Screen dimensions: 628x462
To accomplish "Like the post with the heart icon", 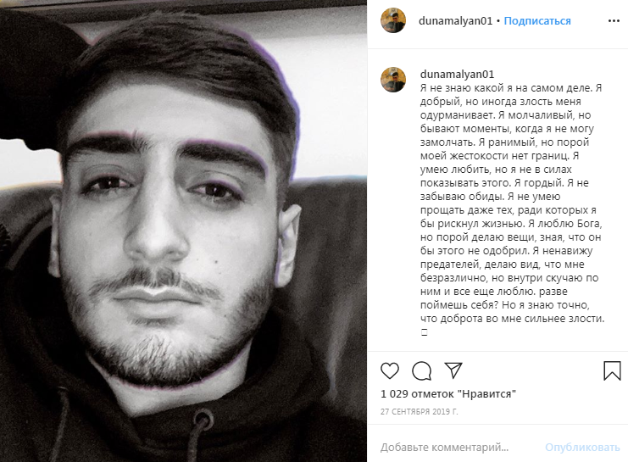I will [x=389, y=370].
